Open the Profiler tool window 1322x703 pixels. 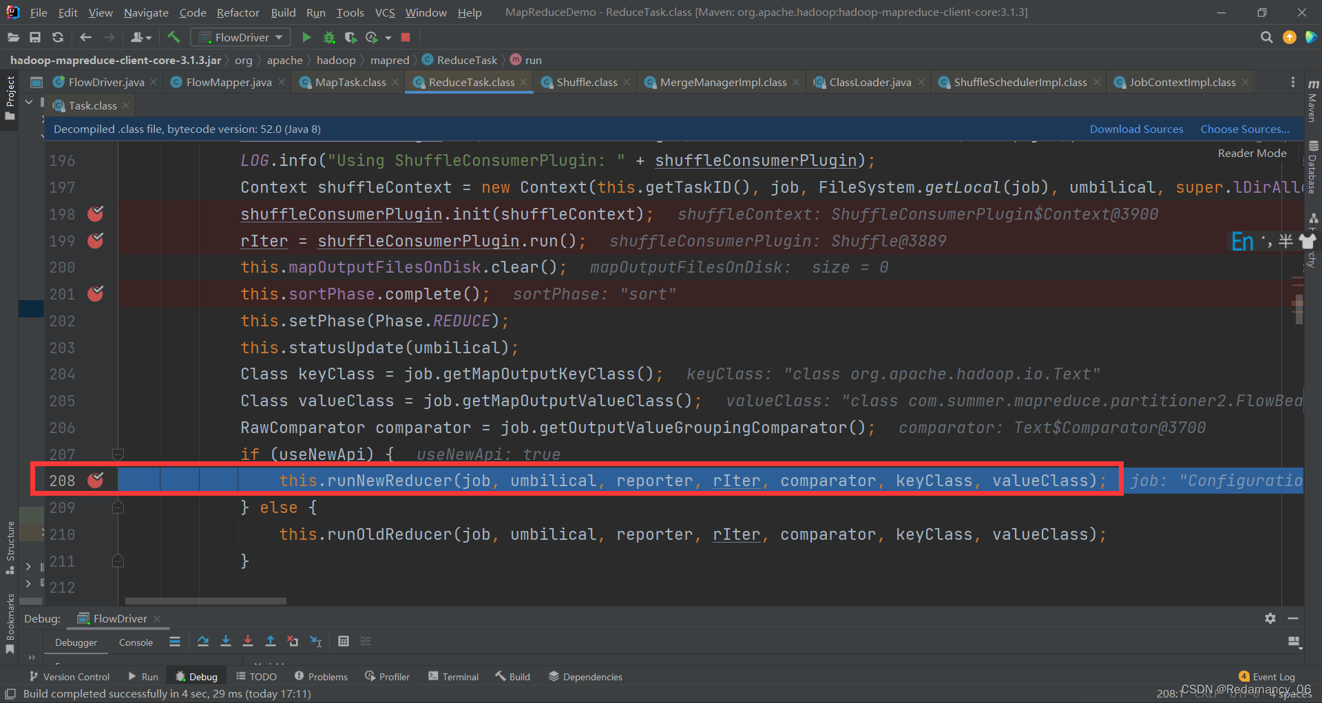388,677
